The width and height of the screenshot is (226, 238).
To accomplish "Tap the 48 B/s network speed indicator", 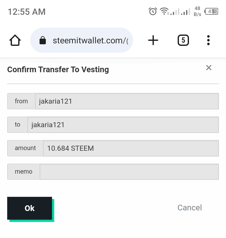I will 197,11.
